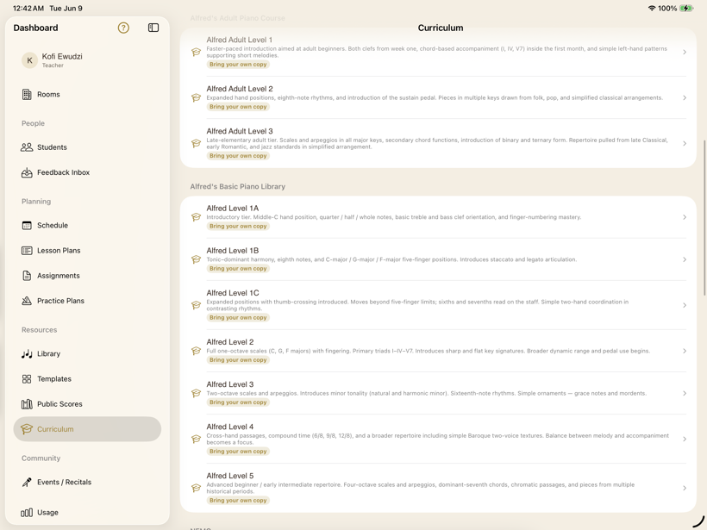Click graduation cap icon beside Alfred Level 1B

(x=196, y=259)
